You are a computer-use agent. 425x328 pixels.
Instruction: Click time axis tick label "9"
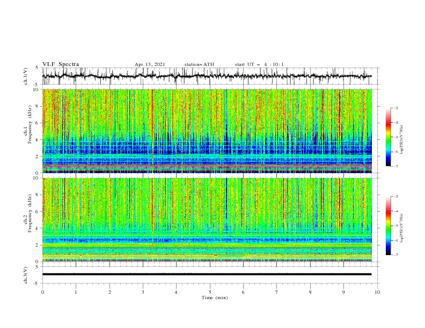[x=343, y=292]
